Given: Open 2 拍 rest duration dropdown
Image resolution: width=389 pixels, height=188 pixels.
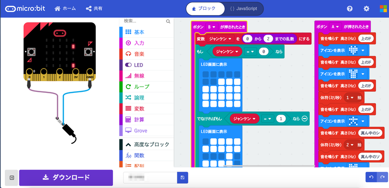Looking at the screenshot, I should pyautogui.click(x=349, y=145).
